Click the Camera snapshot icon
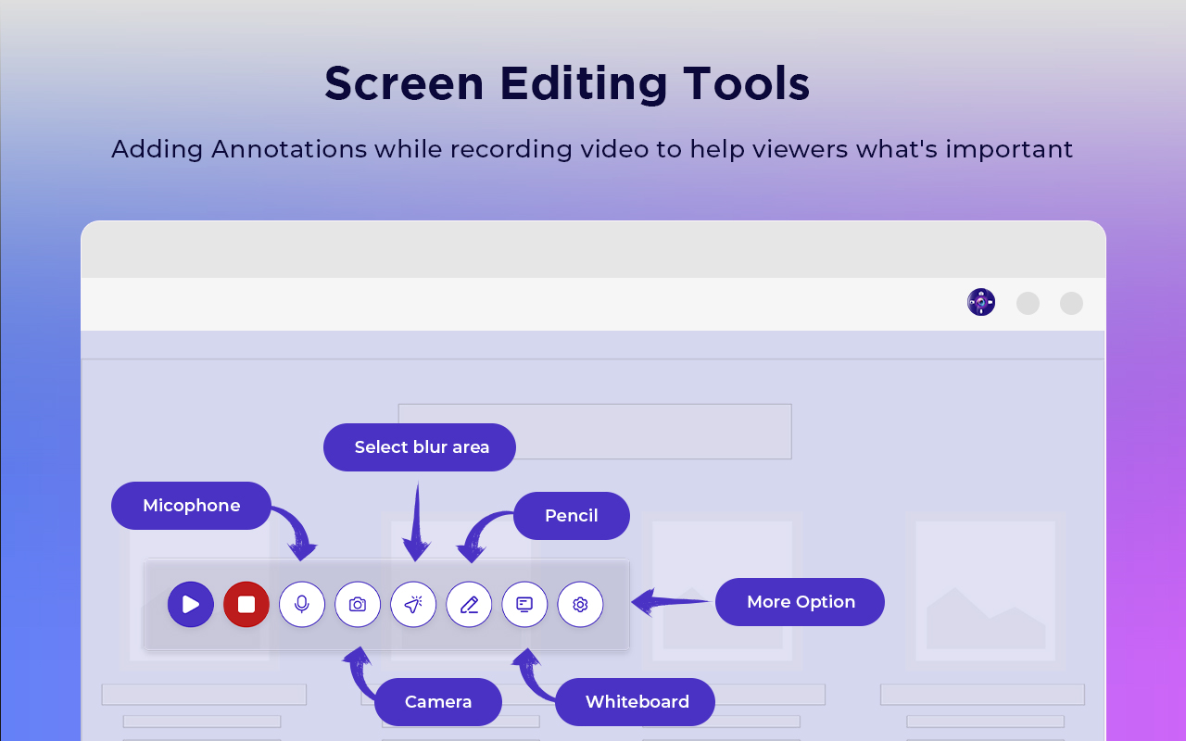 pyautogui.click(x=358, y=604)
